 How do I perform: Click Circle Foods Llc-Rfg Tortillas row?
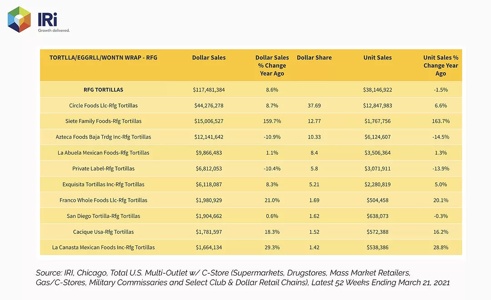click(x=251, y=105)
